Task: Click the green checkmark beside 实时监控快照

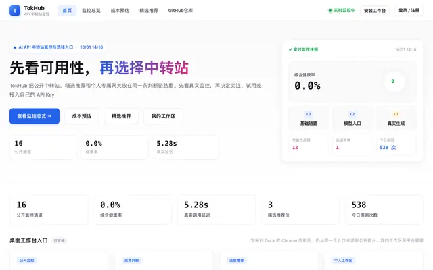Action: click(x=290, y=49)
